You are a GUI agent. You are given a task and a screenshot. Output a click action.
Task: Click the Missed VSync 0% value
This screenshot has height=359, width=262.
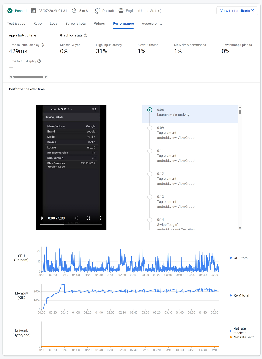click(x=64, y=51)
